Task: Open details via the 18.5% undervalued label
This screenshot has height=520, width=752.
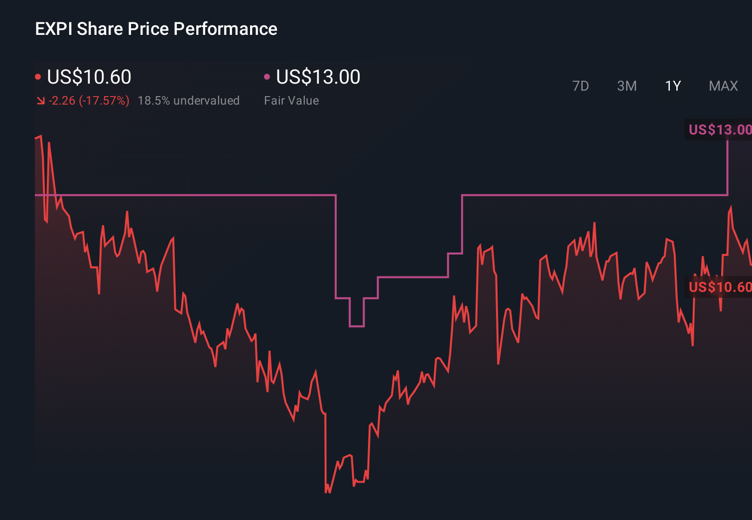Action: click(x=189, y=101)
